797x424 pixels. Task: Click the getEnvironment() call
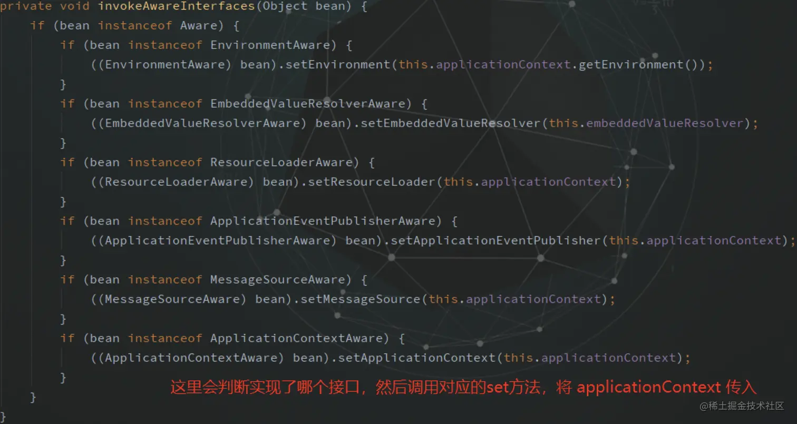[639, 65]
